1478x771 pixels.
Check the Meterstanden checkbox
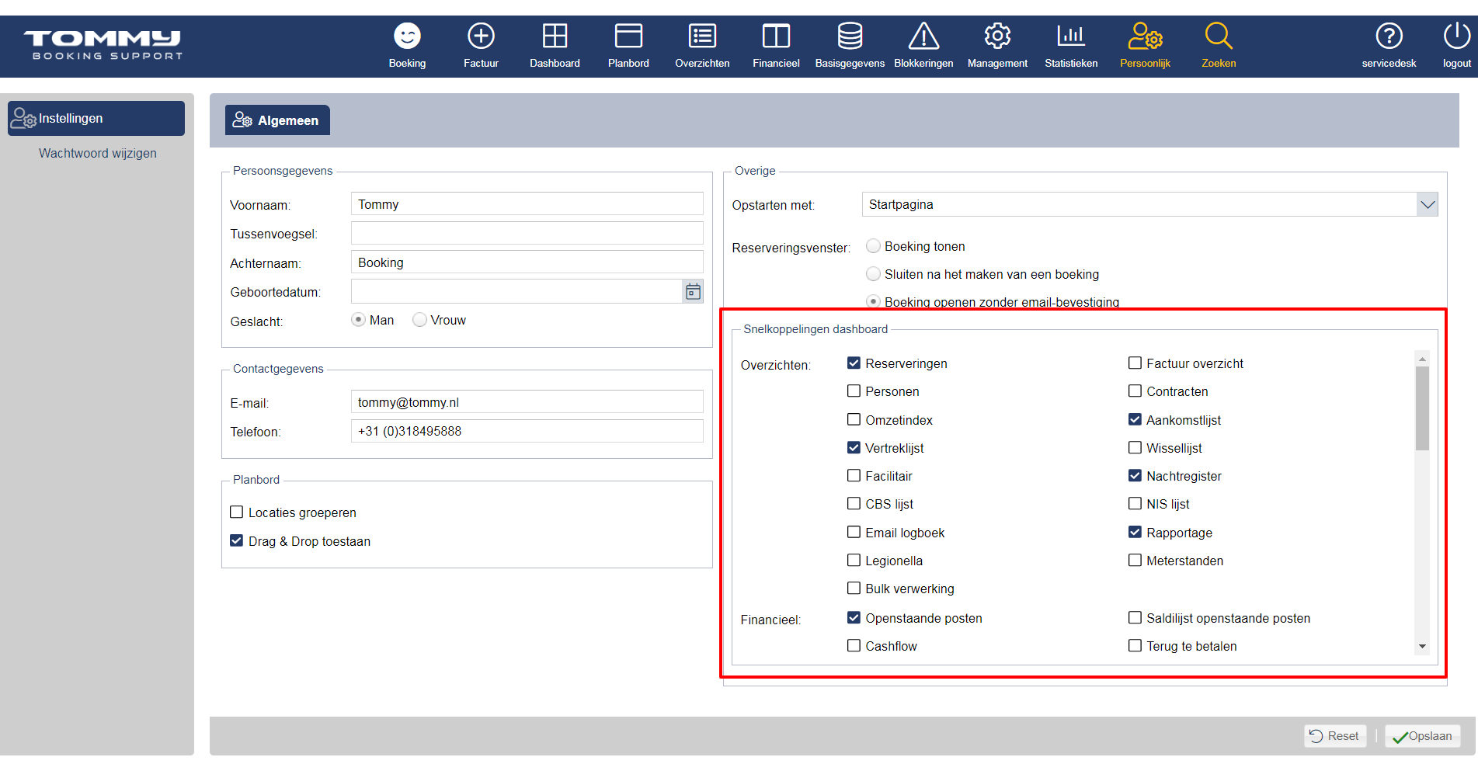tap(1135, 560)
